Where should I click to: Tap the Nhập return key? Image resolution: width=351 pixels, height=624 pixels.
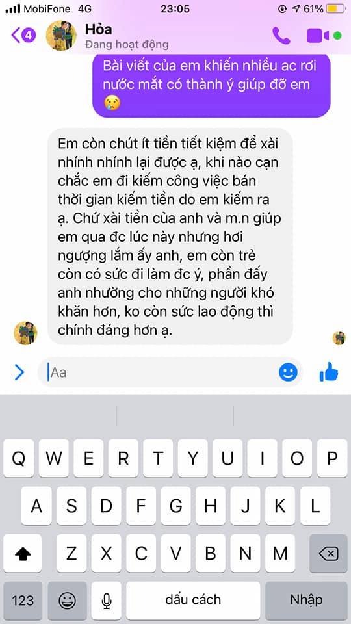pos(306,600)
